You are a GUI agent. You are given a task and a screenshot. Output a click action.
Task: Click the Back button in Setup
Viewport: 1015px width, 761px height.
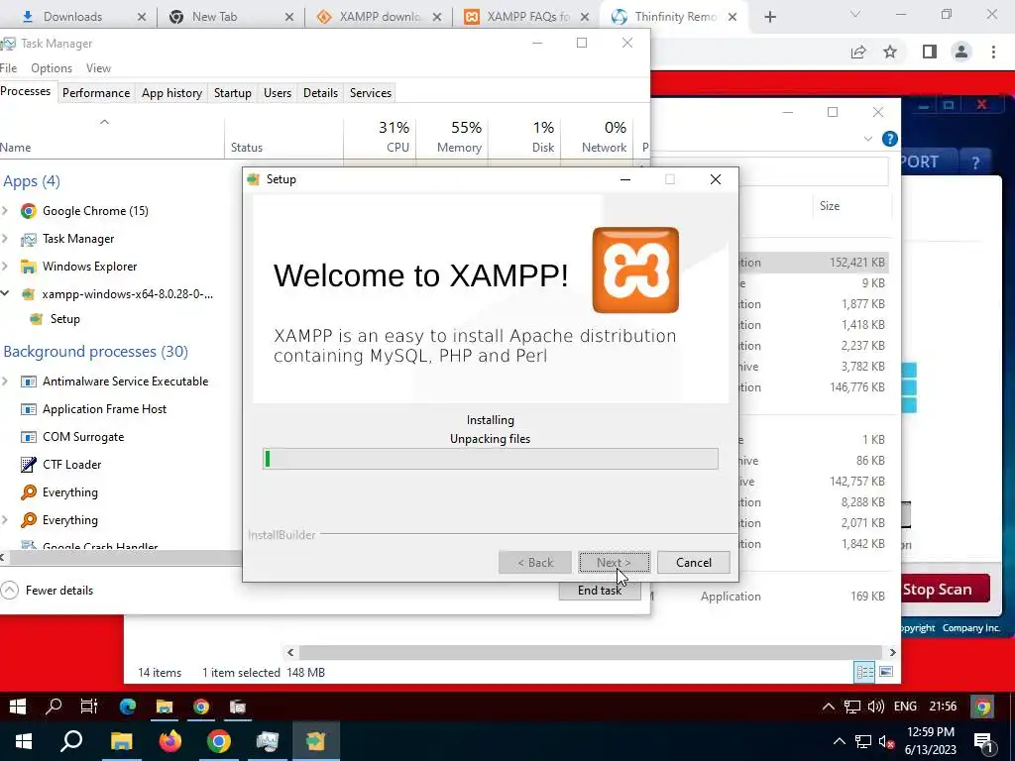[x=534, y=563]
